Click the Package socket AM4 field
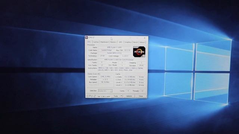Screen dimensions: 239x134 click(114, 53)
